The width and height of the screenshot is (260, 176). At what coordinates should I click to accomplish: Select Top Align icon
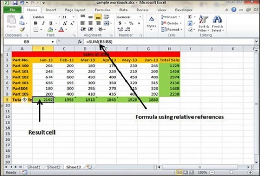pos(83,16)
